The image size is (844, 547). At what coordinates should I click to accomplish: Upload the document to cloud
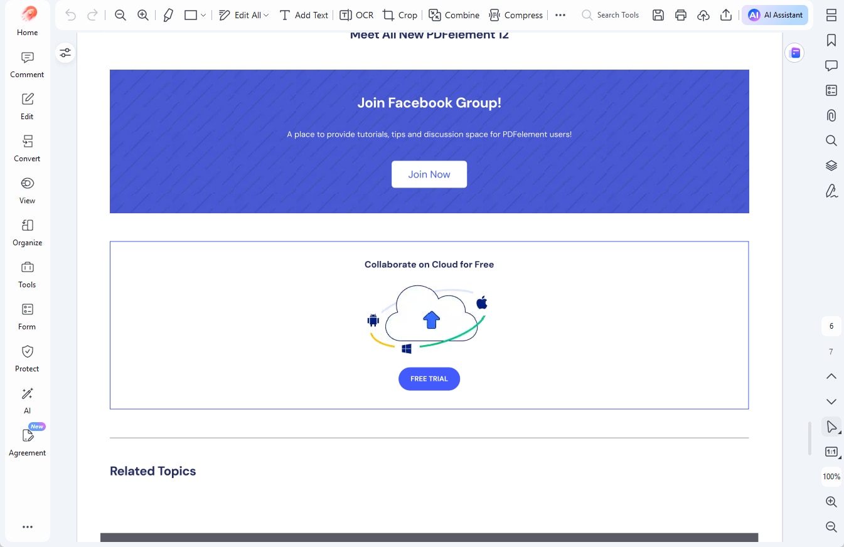click(703, 15)
